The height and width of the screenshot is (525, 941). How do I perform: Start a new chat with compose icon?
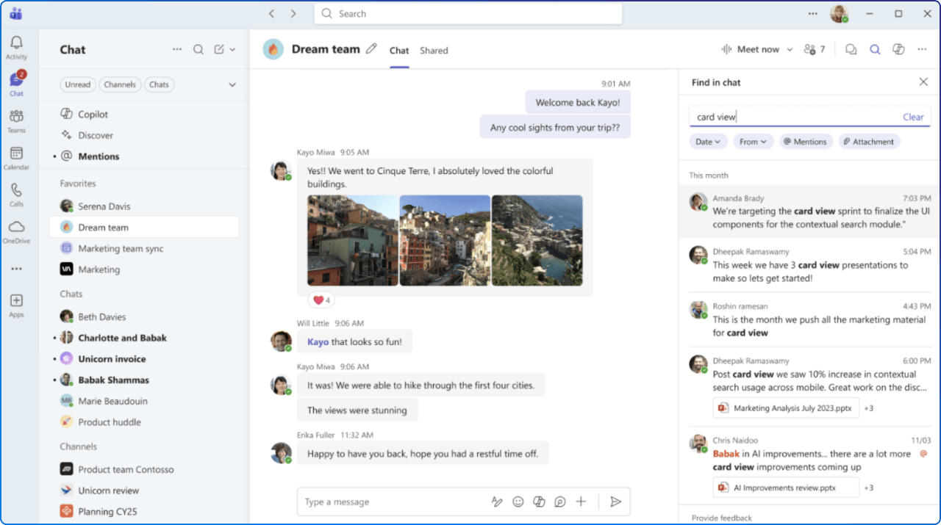[x=219, y=49]
